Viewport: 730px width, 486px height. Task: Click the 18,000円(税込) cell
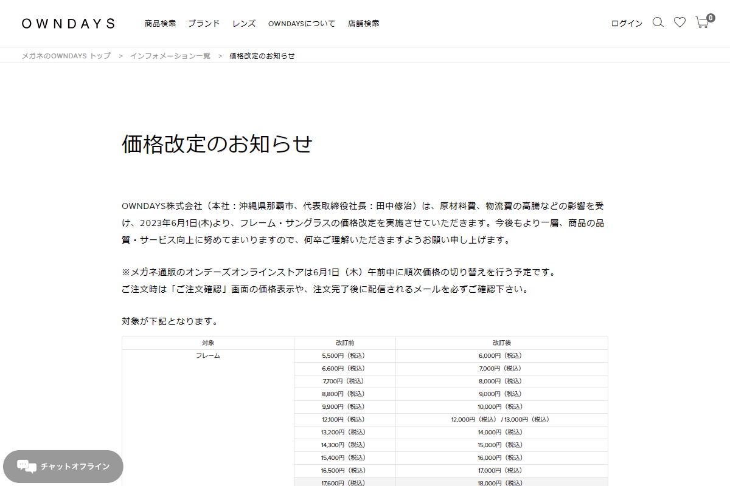pos(502,482)
